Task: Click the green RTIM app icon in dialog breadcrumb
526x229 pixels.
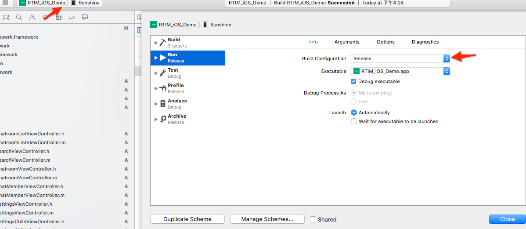Action: pos(154,25)
